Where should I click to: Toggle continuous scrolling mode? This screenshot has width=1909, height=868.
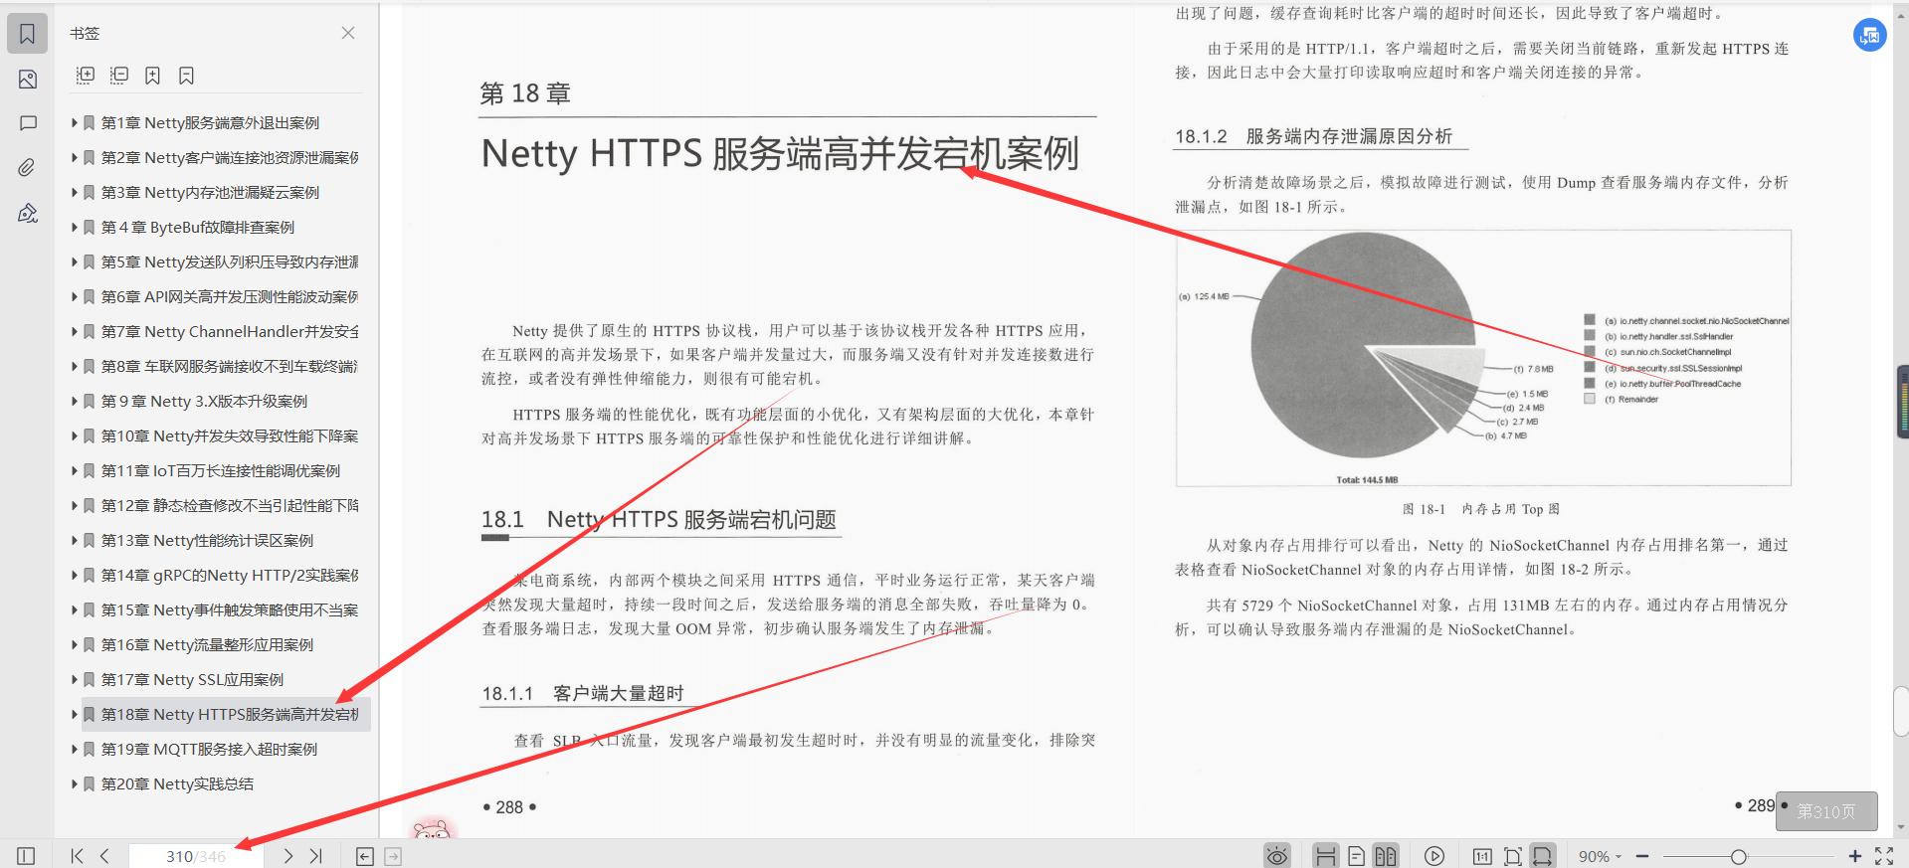click(1325, 856)
